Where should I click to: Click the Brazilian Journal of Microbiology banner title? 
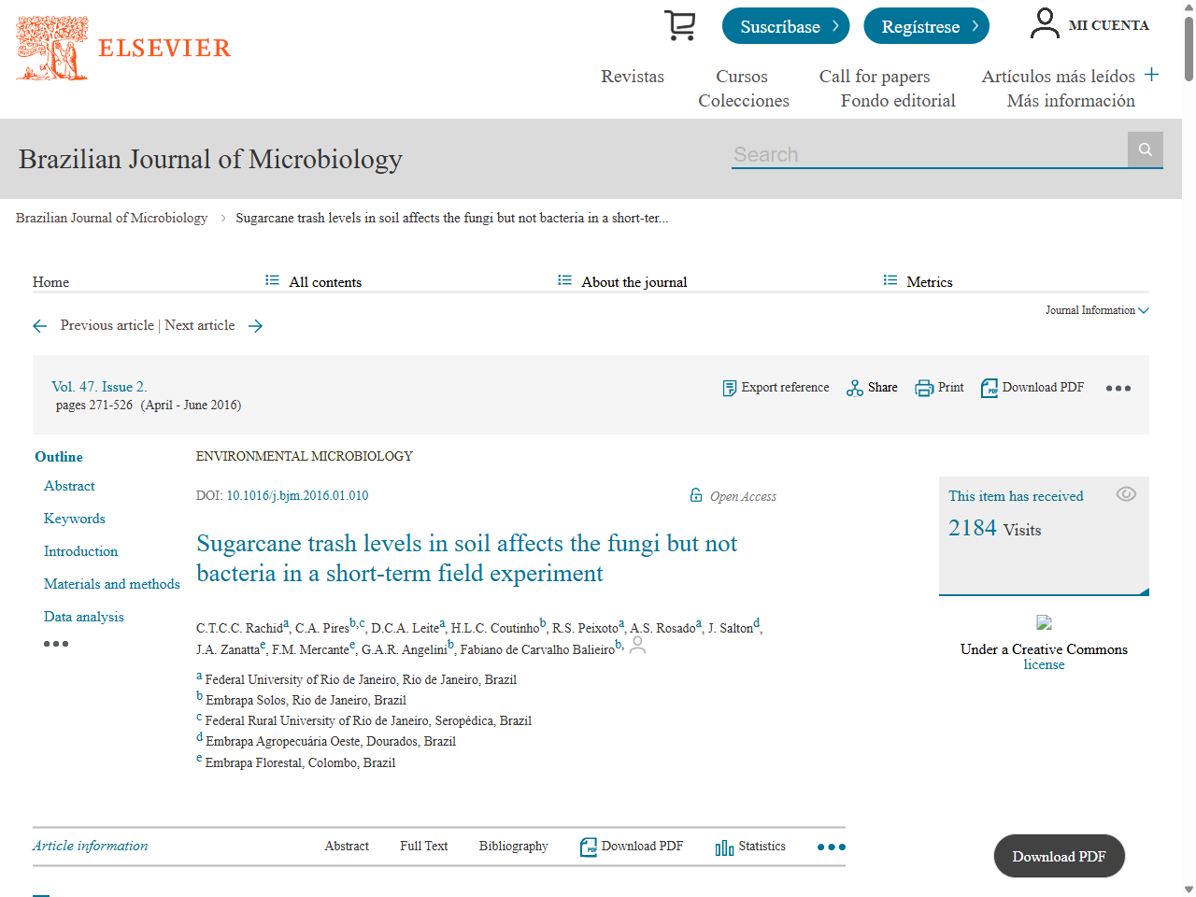(210, 159)
